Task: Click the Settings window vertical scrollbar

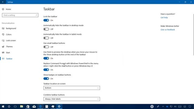Action: pos(193,35)
